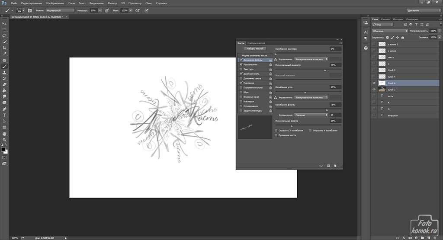Open the brush mode Нормальный dropdown
The image size is (443, 240).
60,10
